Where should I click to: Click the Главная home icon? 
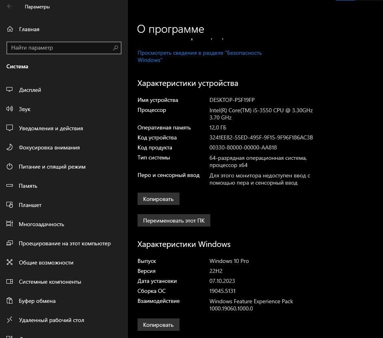(10, 29)
